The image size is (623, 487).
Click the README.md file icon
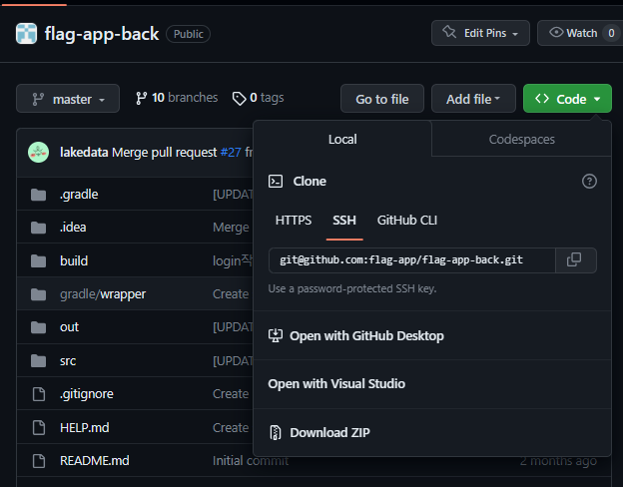click(39, 461)
